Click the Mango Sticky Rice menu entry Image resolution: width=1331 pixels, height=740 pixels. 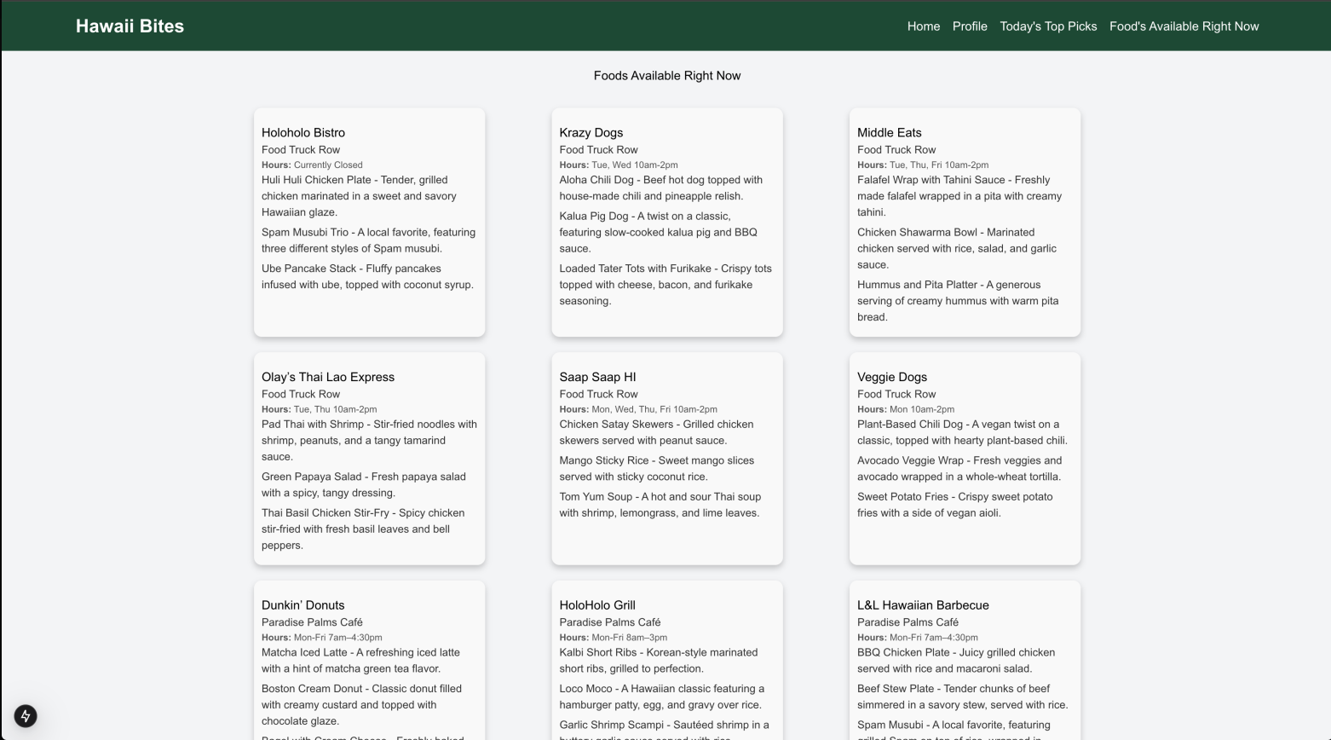656,468
